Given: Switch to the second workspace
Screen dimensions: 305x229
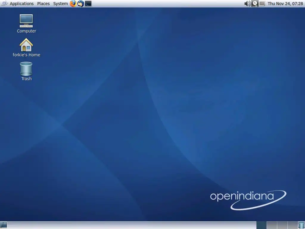Looking at the screenshot, I should click(272, 225).
